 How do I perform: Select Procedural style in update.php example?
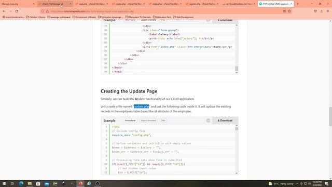130,121
